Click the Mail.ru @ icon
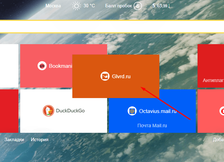Image resolution: width=224 pixels, height=162 pixels. pyautogui.click(x=132, y=111)
